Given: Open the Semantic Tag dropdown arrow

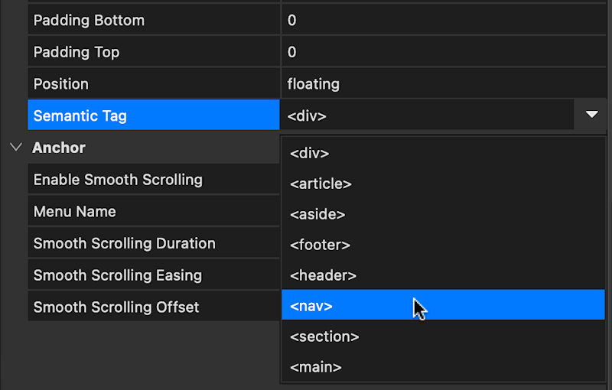Looking at the screenshot, I should 591,115.
